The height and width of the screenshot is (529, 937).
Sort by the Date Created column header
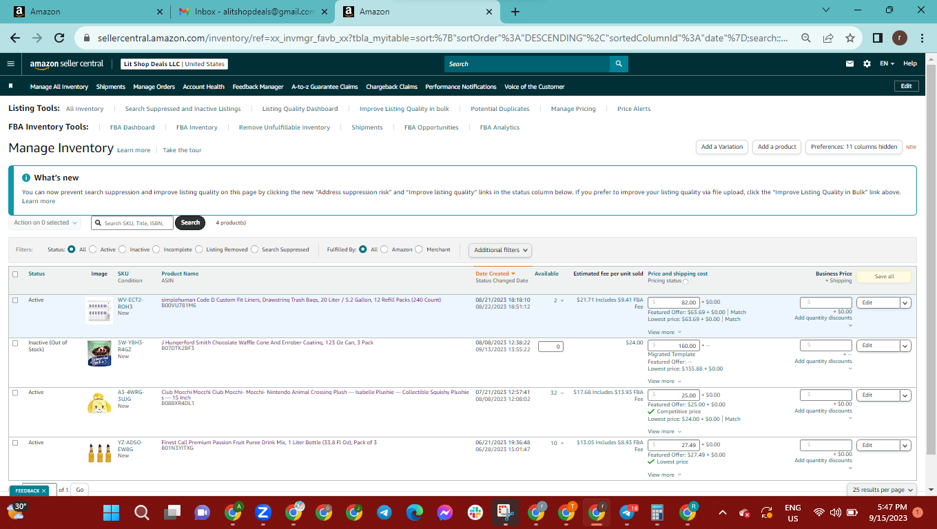tap(495, 273)
